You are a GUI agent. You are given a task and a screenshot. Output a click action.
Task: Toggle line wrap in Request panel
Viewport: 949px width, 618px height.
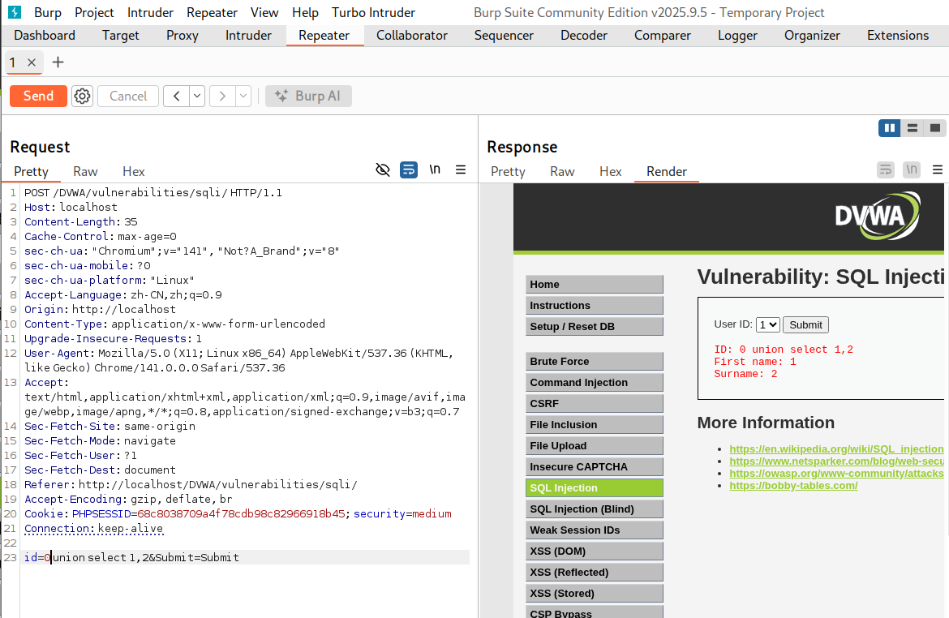(409, 170)
